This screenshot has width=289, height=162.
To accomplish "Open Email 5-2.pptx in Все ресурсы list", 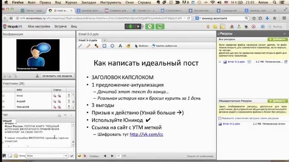I will tap(236, 62).
